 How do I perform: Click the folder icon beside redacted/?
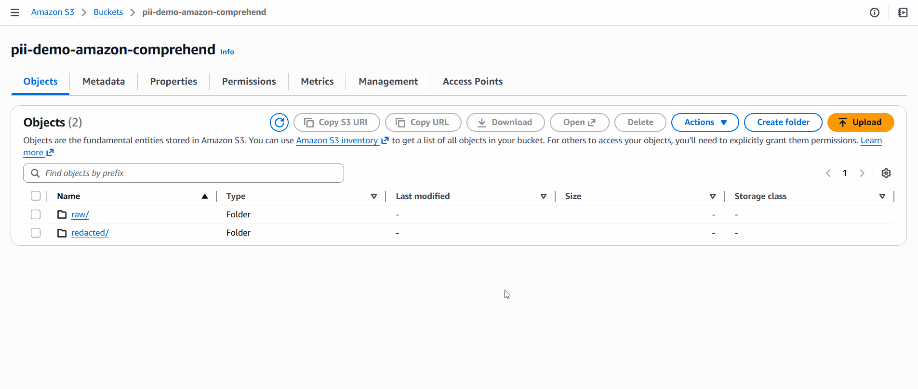pos(62,233)
